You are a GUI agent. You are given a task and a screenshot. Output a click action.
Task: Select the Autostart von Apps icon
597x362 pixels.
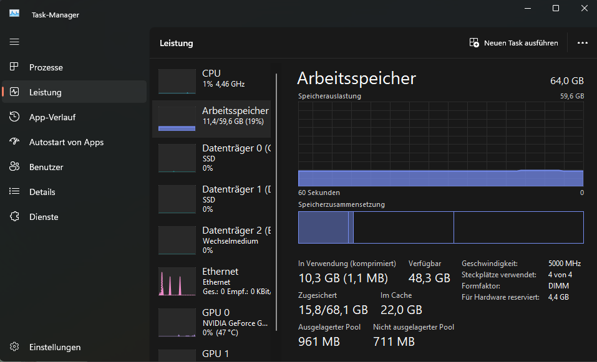click(14, 142)
